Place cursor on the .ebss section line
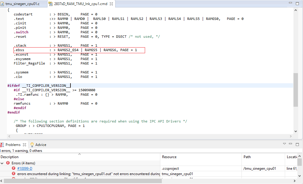 pyautogui.click(x=75, y=50)
